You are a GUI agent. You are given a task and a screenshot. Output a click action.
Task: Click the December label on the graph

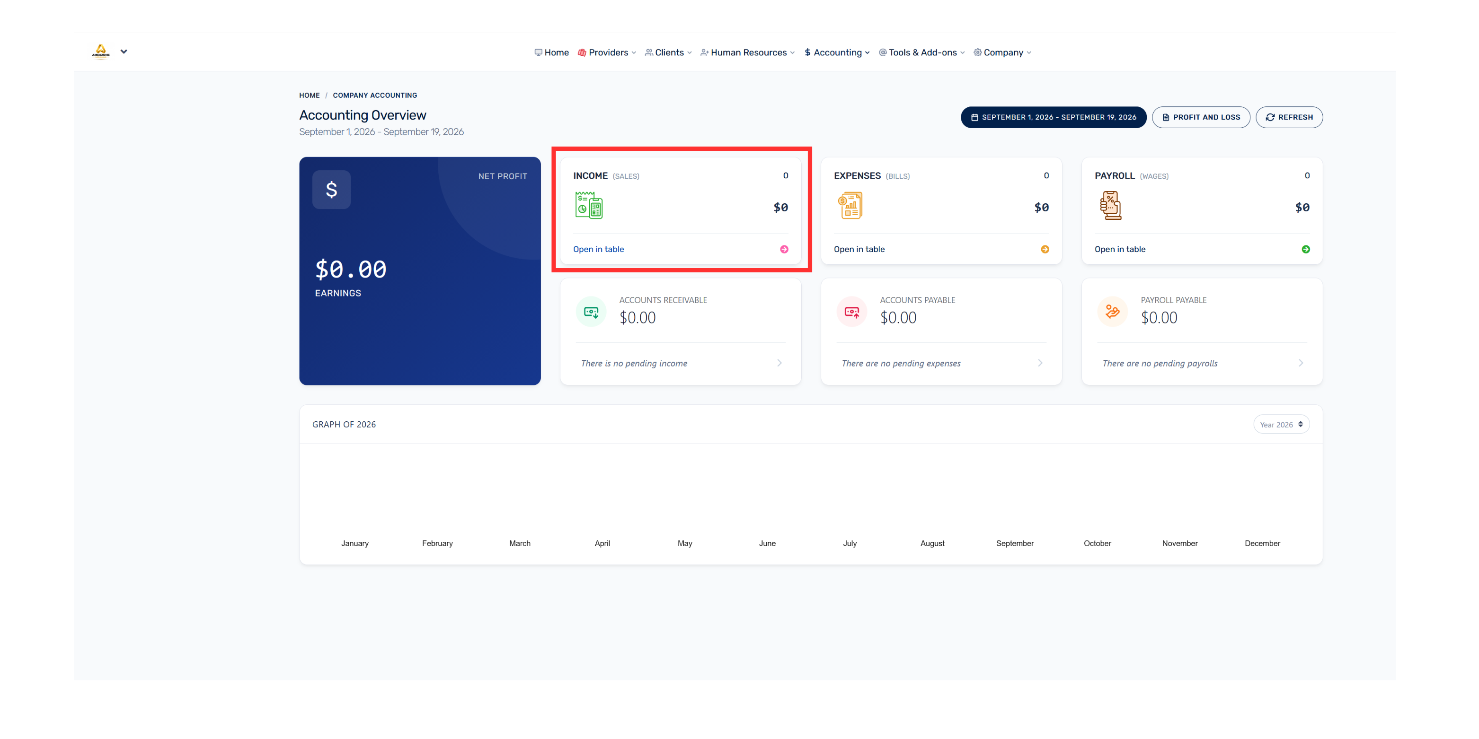point(1262,543)
